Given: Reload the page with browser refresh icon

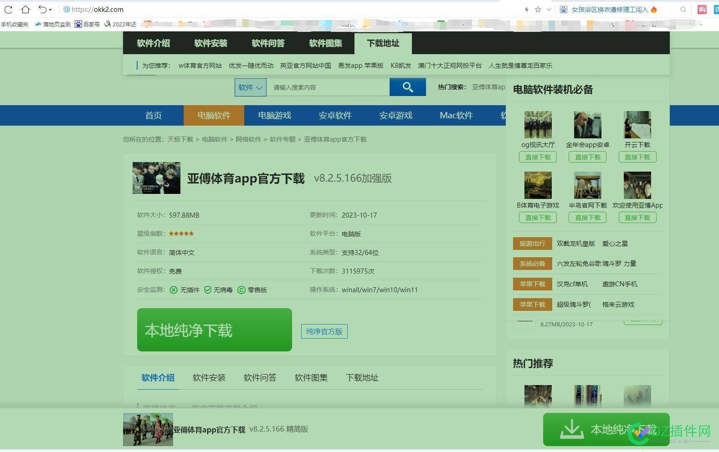Looking at the screenshot, I should (x=8, y=9).
